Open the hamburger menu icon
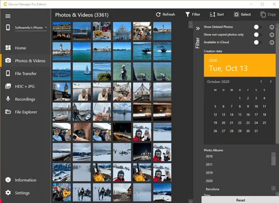 8,16
